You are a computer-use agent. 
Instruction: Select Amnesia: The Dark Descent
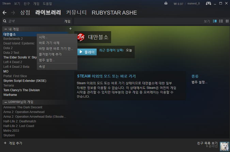click(x=23, y=107)
